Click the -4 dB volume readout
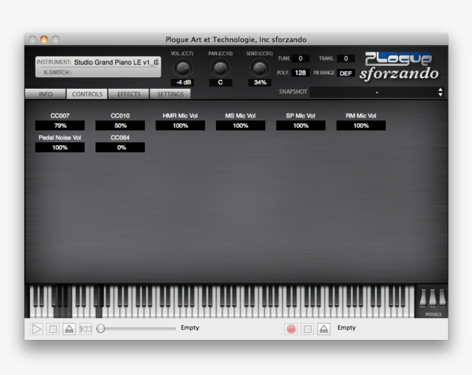 pos(182,82)
